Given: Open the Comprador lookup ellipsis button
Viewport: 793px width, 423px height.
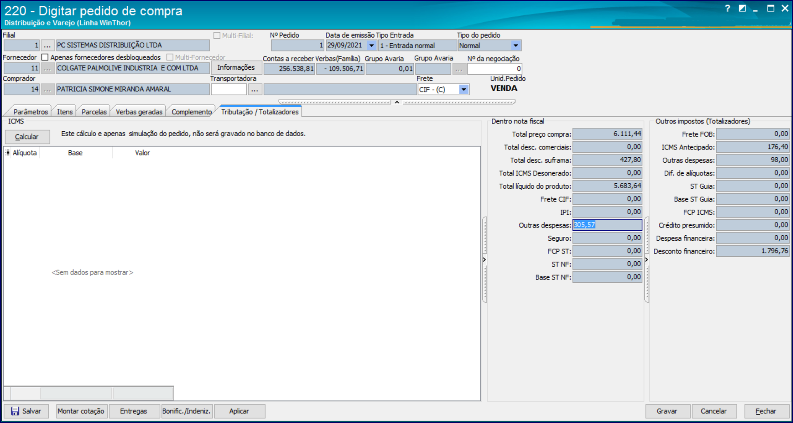Looking at the screenshot, I should coord(47,89).
